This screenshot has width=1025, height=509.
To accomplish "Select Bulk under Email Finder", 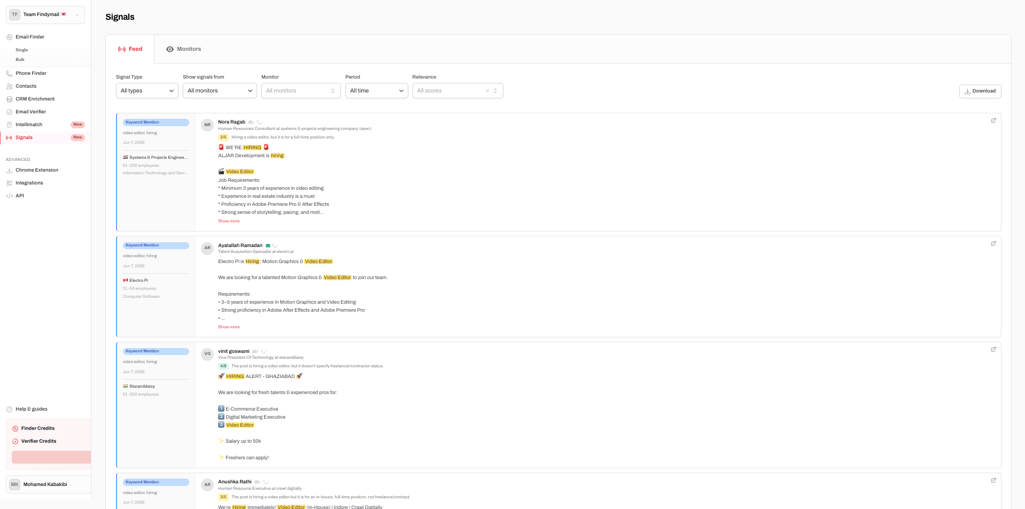I will pyautogui.click(x=20, y=59).
